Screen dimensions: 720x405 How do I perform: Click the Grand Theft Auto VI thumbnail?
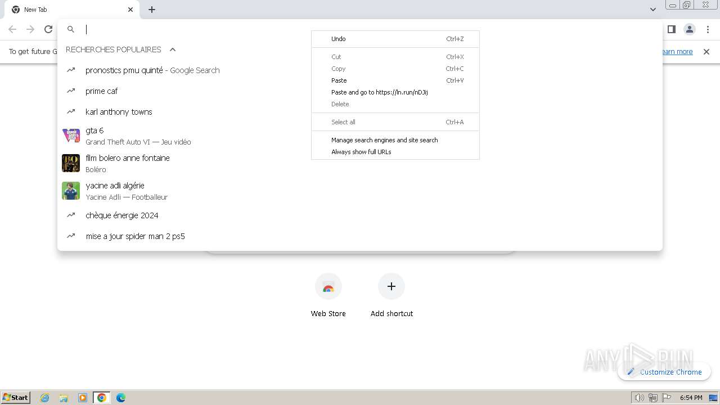(x=71, y=136)
